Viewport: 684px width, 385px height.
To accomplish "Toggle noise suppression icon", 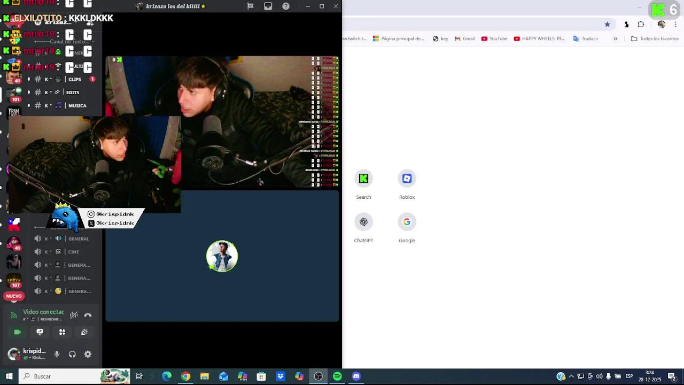I will pos(74,315).
